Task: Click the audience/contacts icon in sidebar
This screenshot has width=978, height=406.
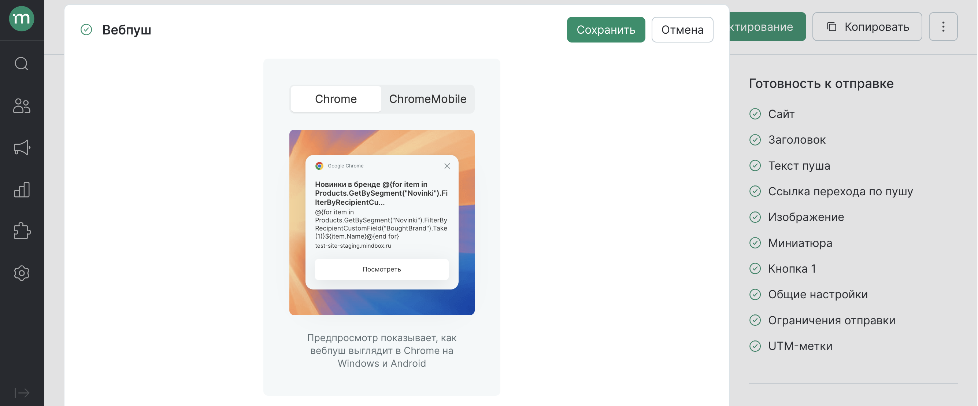Action: tap(22, 106)
